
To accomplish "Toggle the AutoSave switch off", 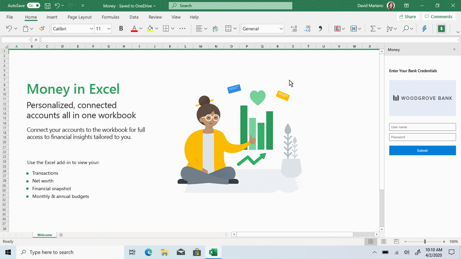I will pyautogui.click(x=33, y=6).
